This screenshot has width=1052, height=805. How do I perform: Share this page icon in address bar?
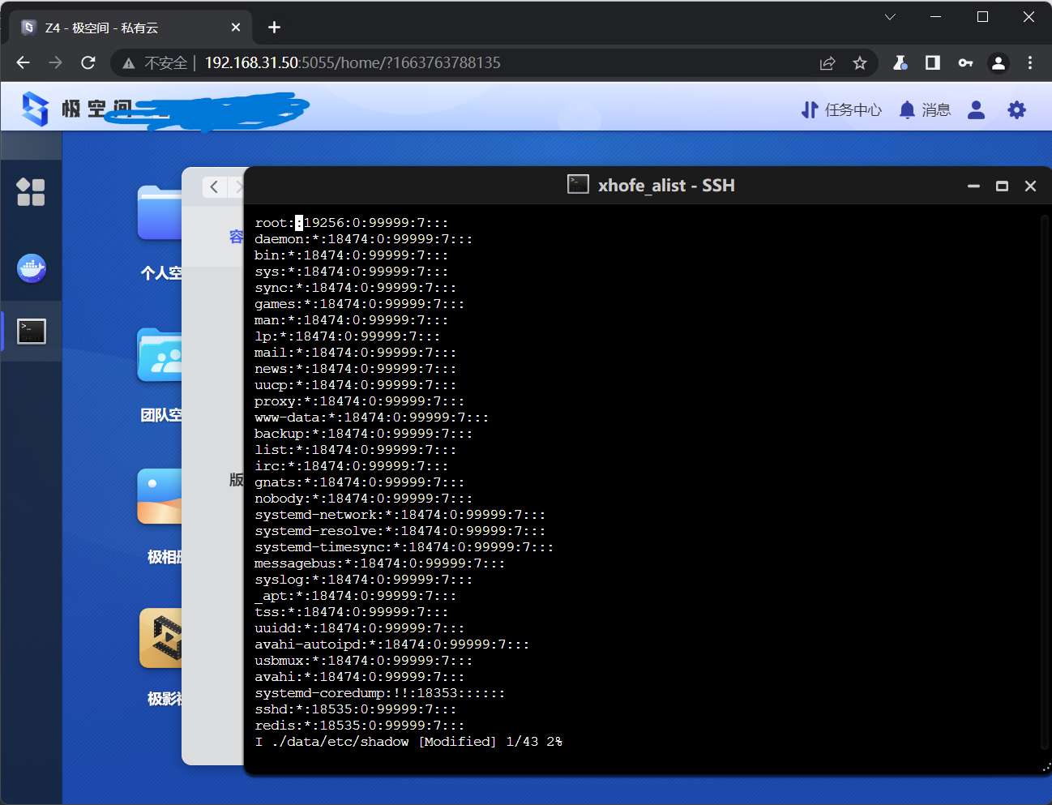827,62
